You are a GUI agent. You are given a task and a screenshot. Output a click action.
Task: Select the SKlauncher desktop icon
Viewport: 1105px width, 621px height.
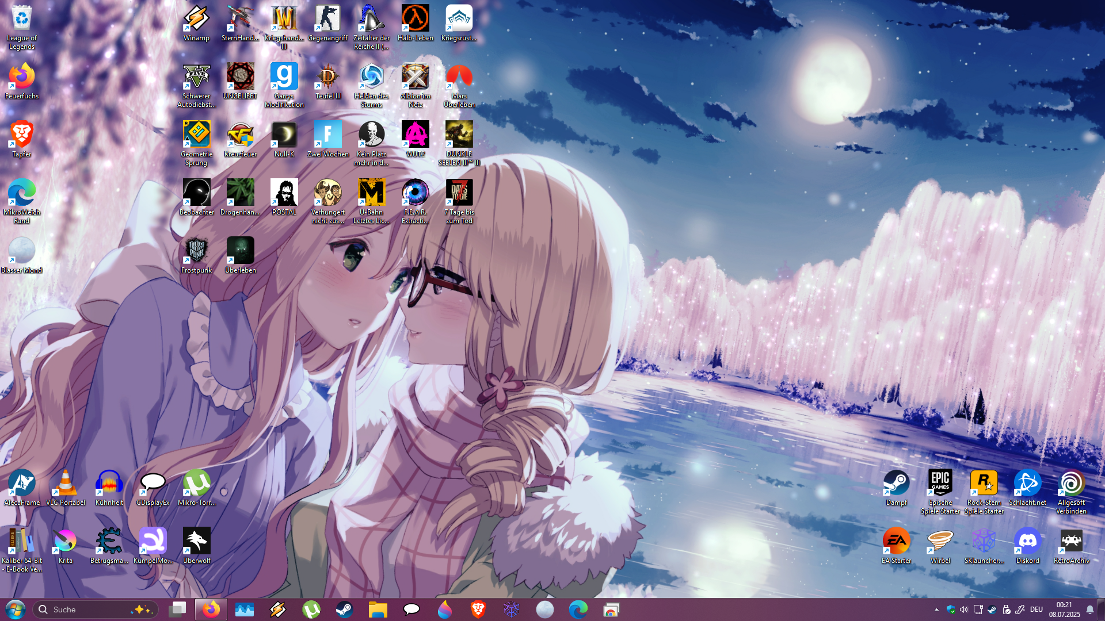coord(984,546)
